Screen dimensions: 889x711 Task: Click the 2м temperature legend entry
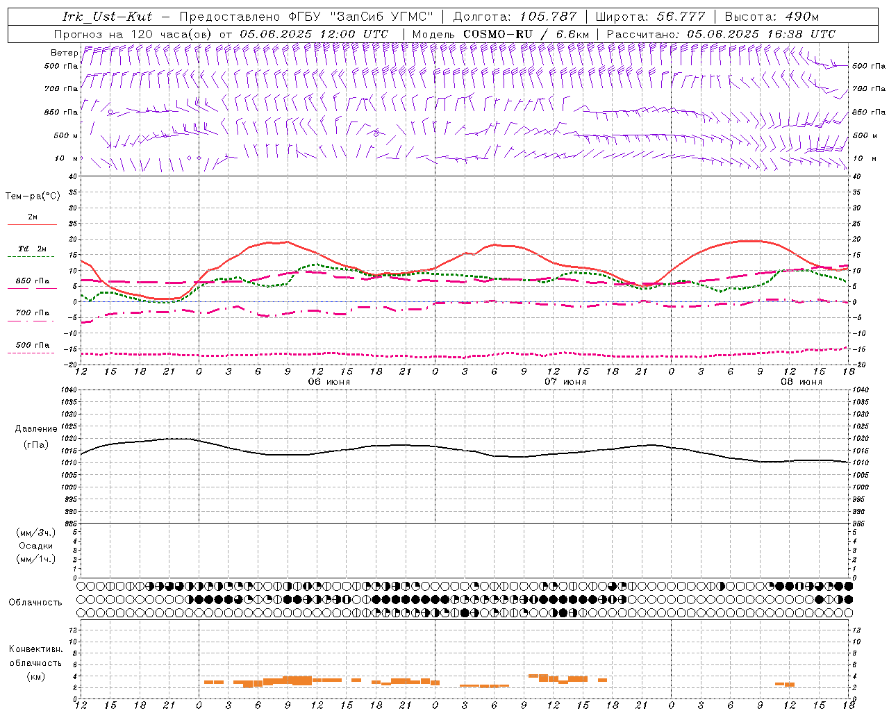(33, 217)
